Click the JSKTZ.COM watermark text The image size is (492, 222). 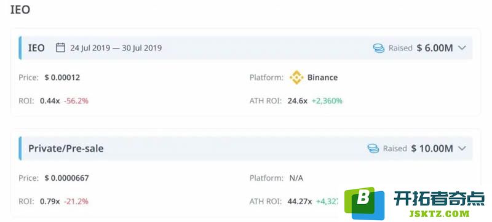pyautogui.click(x=439, y=214)
